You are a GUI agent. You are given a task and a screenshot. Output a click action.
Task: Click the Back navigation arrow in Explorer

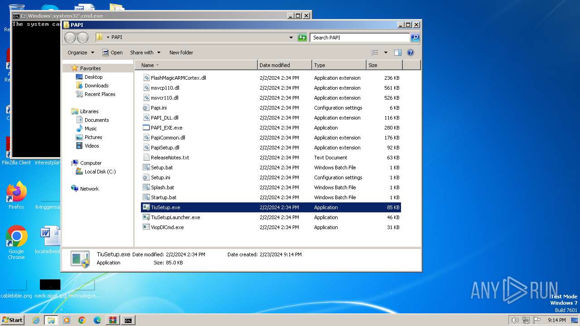[70, 38]
